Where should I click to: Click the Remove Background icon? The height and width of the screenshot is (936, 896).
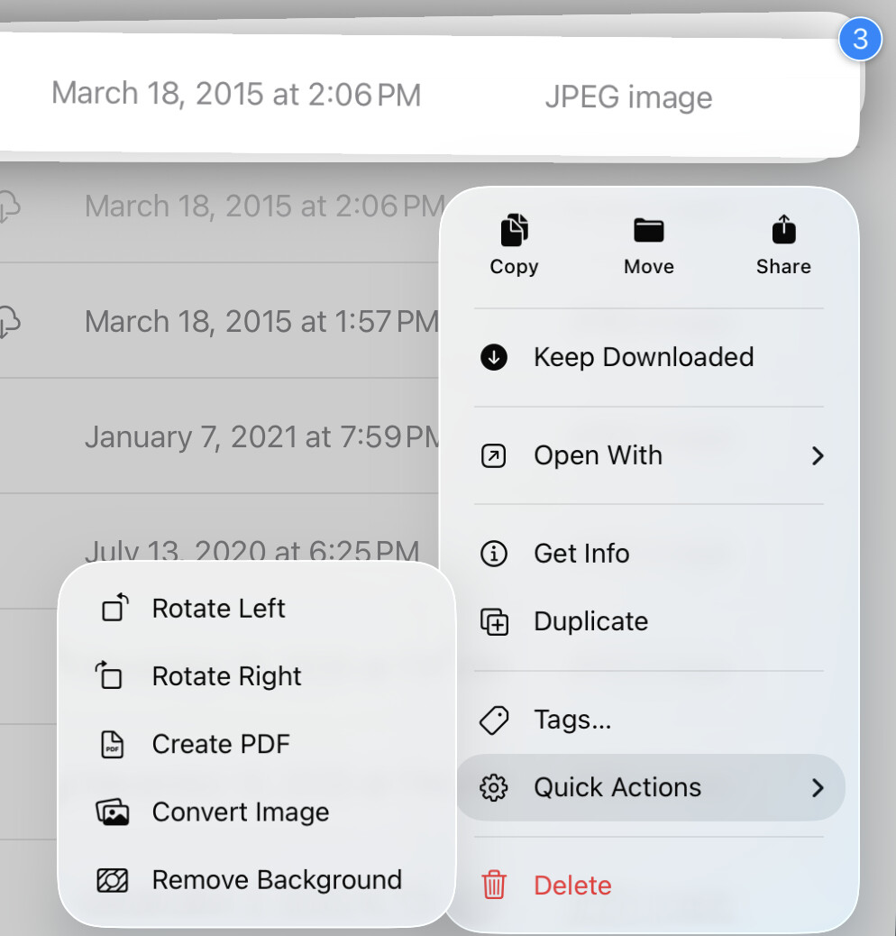click(113, 880)
